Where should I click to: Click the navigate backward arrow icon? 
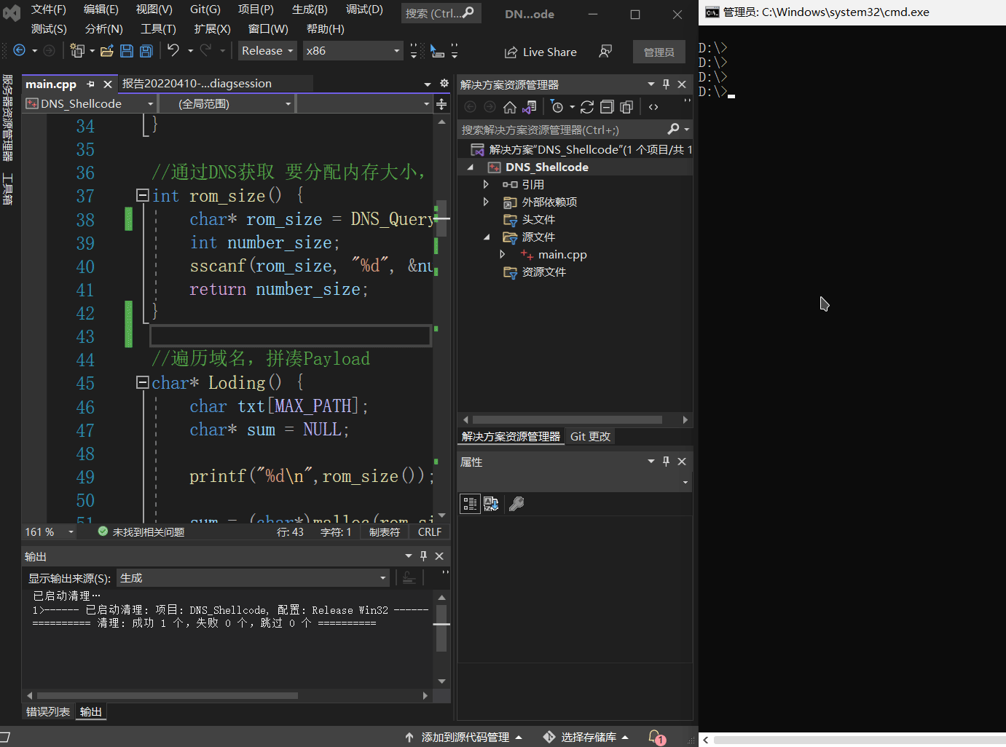coord(20,50)
